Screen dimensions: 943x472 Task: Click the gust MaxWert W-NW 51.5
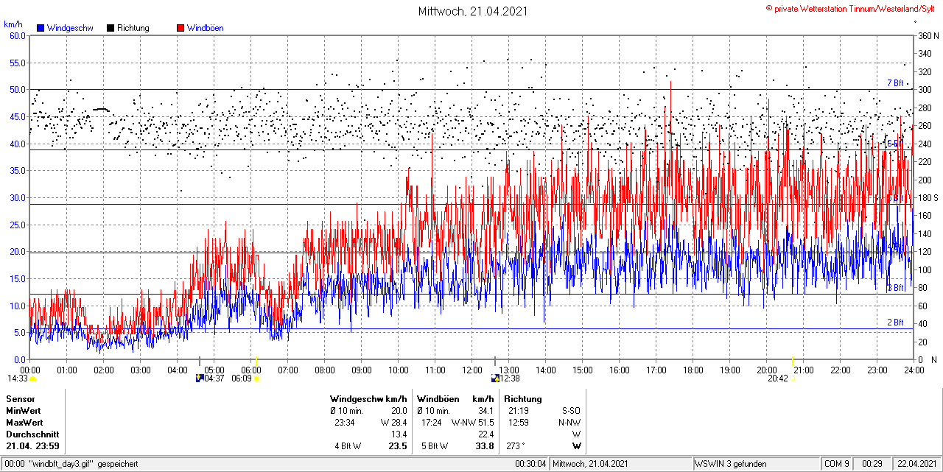tap(472, 423)
